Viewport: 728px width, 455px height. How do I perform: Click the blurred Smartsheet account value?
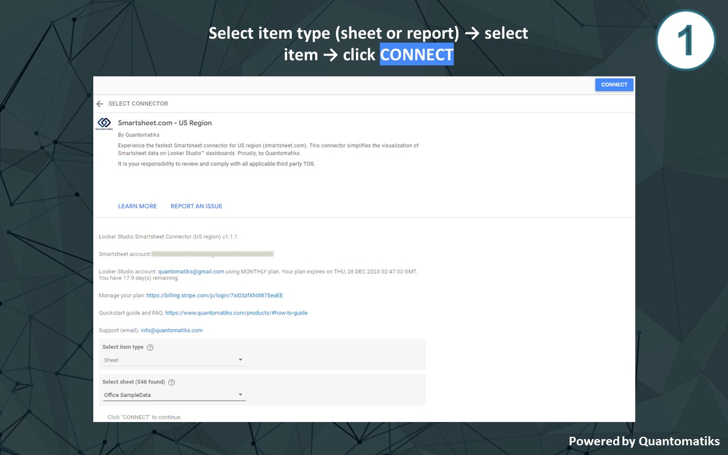tap(213, 254)
